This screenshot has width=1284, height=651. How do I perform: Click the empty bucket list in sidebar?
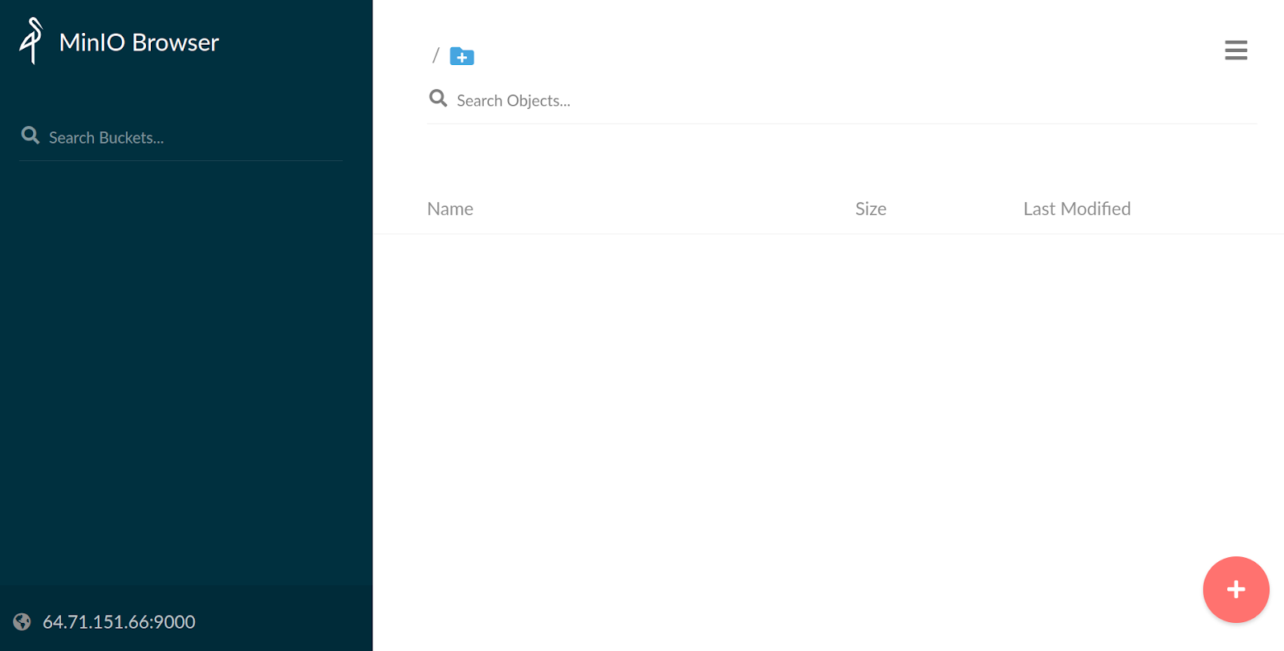(x=185, y=361)
